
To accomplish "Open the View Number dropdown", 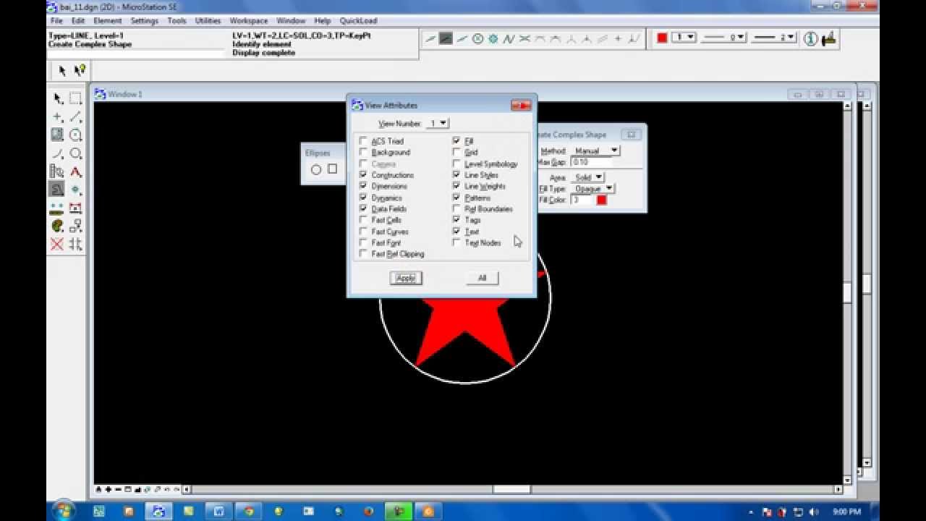I will tap(438, 124).
